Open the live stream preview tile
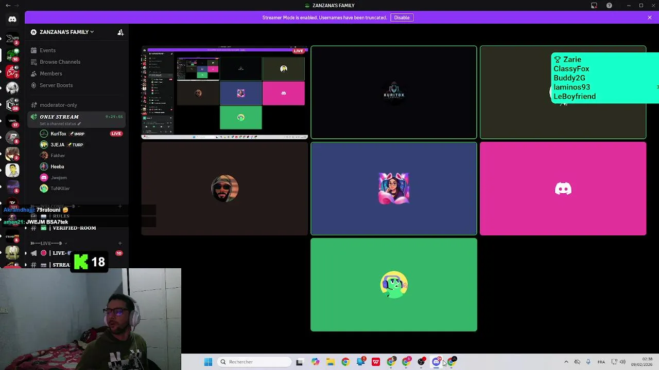This screenshot has width=659, height=370. [224, 92]
